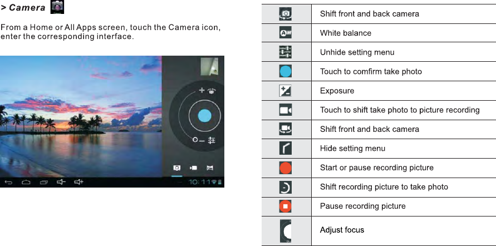The width and height of the screenshot is (496, 246).
Task: Open the recent apps button
Action: pos(44,182)
